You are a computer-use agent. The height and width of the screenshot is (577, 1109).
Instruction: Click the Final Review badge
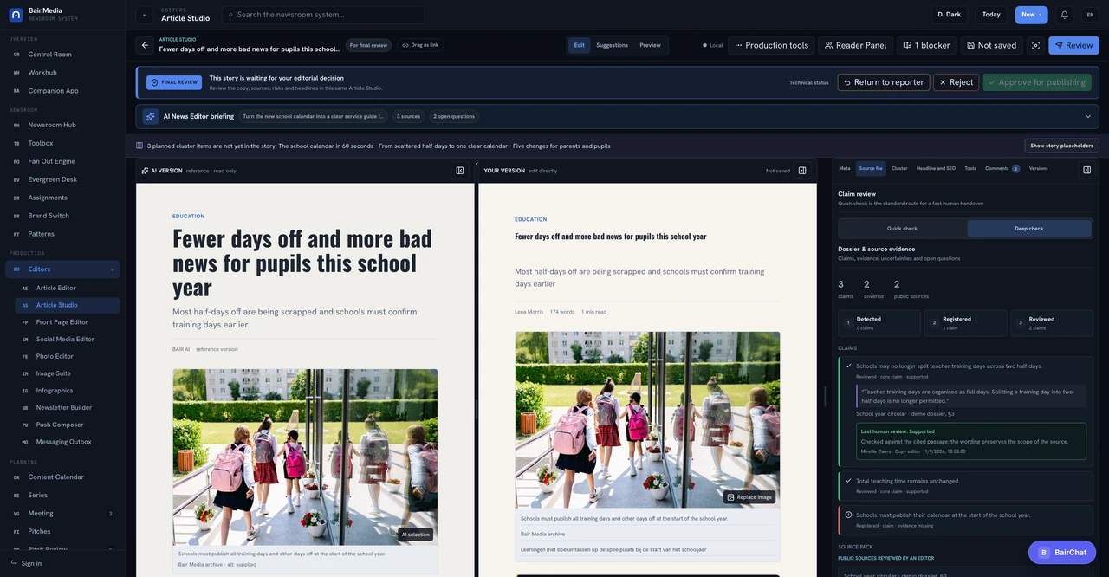coord(174,82)
